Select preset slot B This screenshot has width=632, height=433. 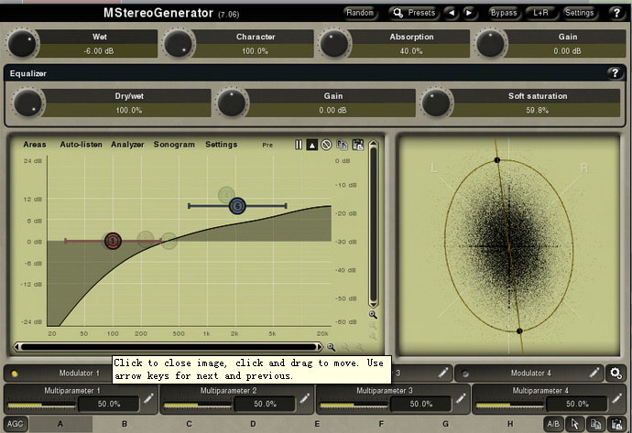(125, 424)
